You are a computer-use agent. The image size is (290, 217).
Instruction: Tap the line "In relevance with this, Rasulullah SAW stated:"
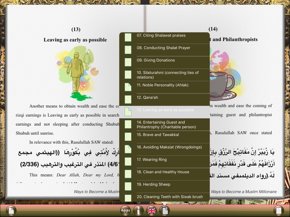72,142
